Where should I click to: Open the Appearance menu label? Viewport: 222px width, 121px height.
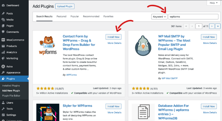pyautogui.click(x=13, y=73)
